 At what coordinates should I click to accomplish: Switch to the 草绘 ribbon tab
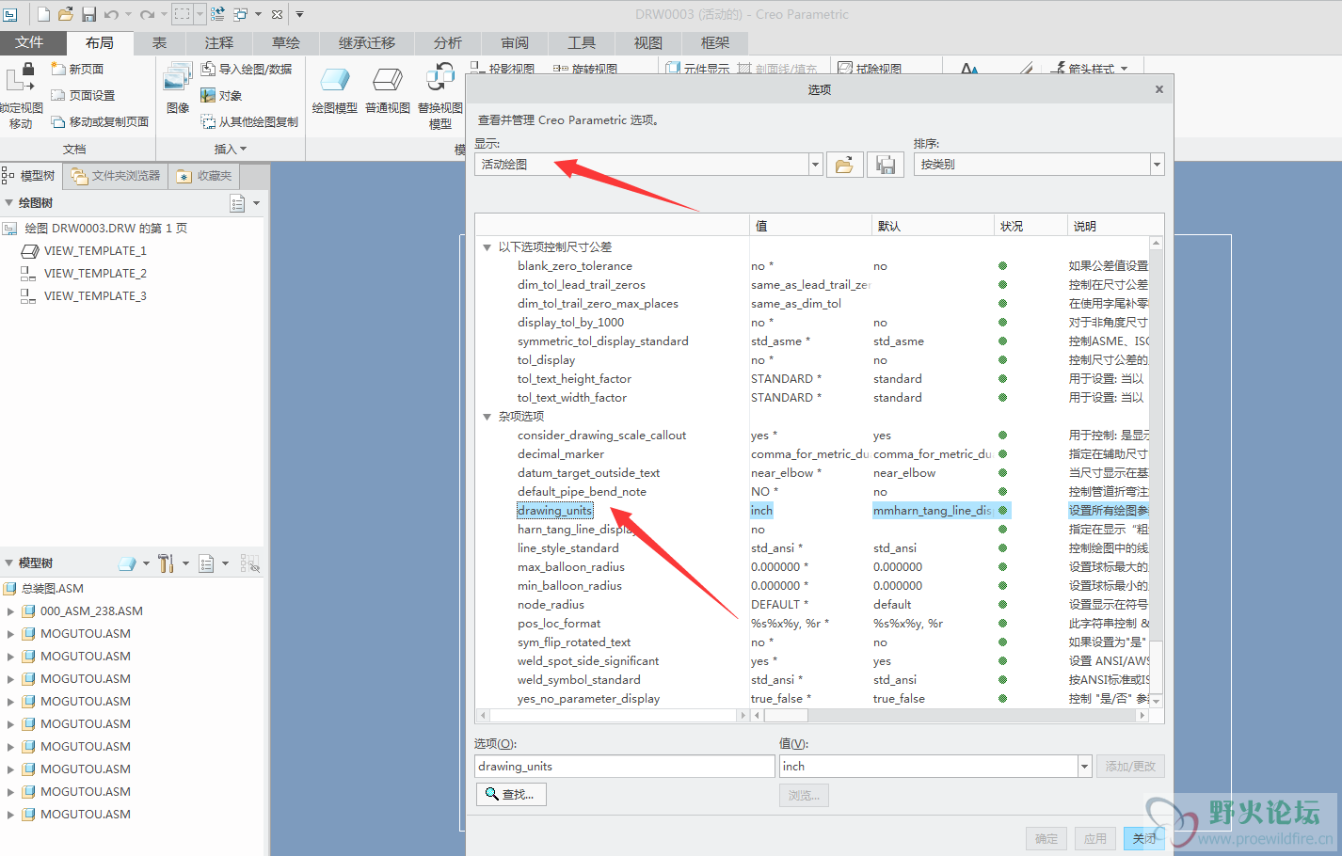click(286, 42)
